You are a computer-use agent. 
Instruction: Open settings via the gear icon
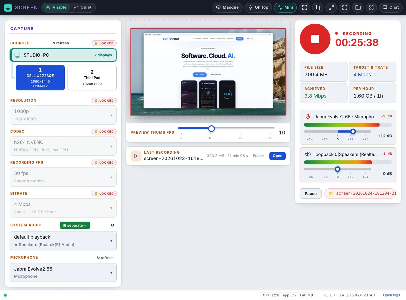(x=371, y=8)
